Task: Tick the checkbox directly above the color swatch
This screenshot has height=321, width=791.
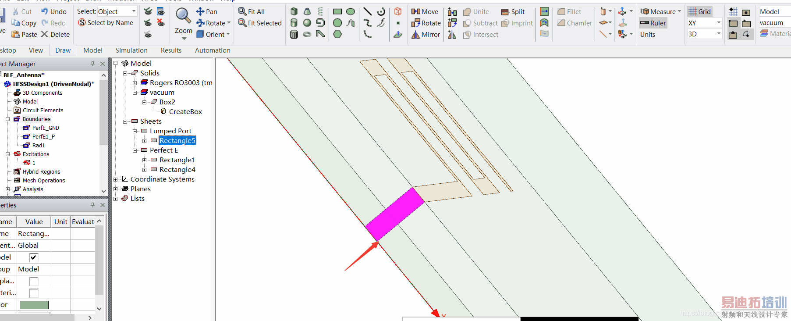Action: 34,292
